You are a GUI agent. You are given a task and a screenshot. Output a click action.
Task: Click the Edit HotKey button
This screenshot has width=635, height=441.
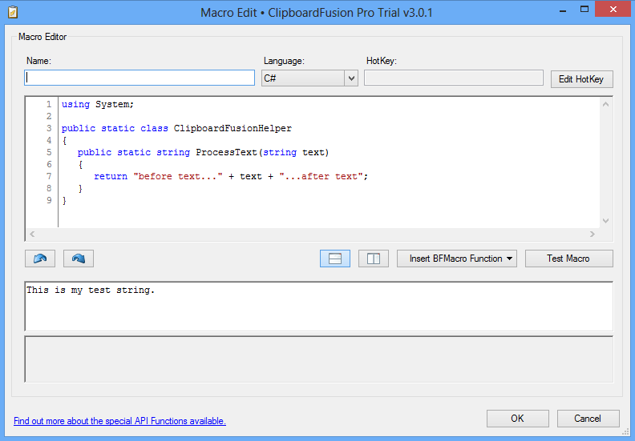click(581, 79)
